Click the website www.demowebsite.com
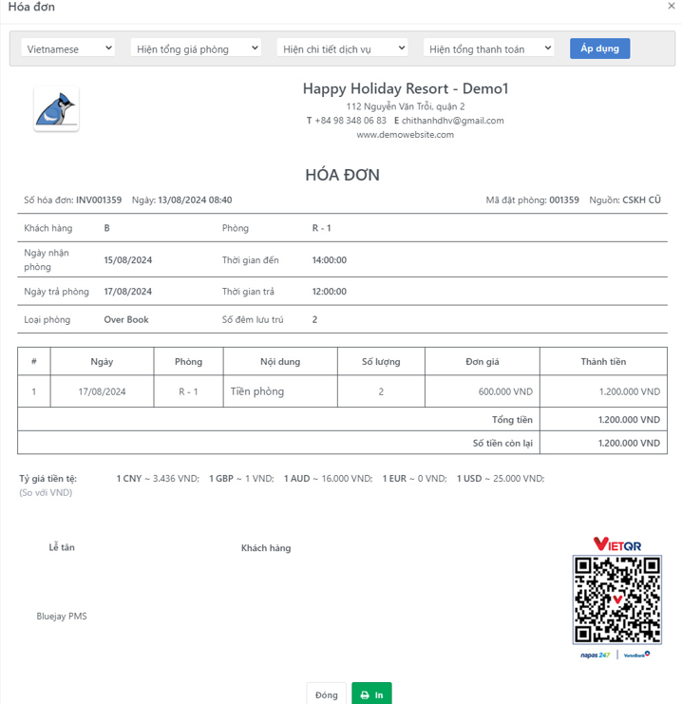This screenshot has height=704, width=682. [406, 135]
